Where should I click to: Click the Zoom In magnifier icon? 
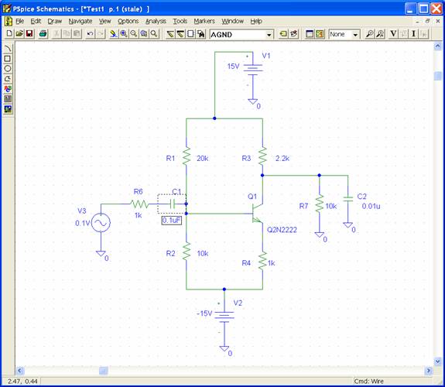click(124, 34)
